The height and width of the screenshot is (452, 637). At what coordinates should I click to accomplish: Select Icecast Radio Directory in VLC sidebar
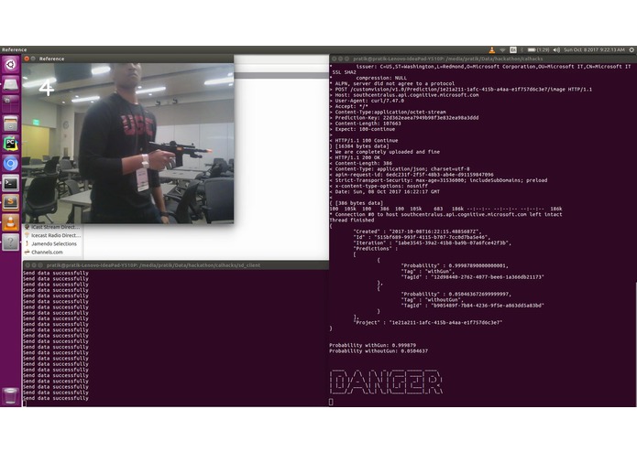pyautogui.click(x=52, y=235)
